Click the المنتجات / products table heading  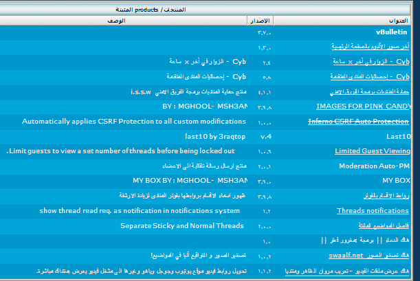click(211, 10)
